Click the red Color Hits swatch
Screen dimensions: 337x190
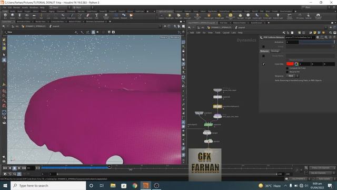point(290,64)
